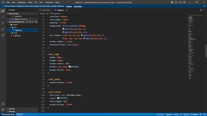The height and width of the screenshot is (116, 207).
Task: Click the Learn More link
Action: coord(78,6)
